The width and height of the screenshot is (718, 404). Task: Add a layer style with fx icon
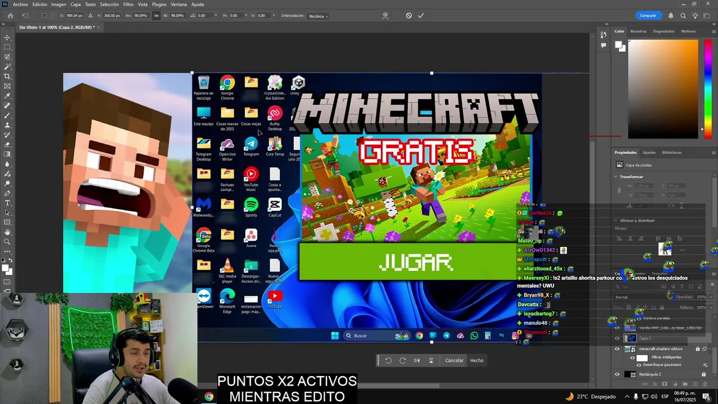point(655,384)
